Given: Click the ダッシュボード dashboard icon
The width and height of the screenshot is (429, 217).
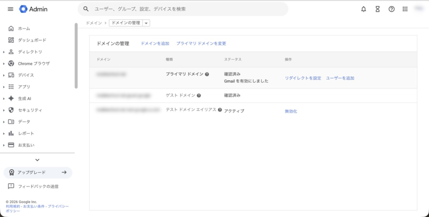Looking at the screenshot, I should click(11, 40).
